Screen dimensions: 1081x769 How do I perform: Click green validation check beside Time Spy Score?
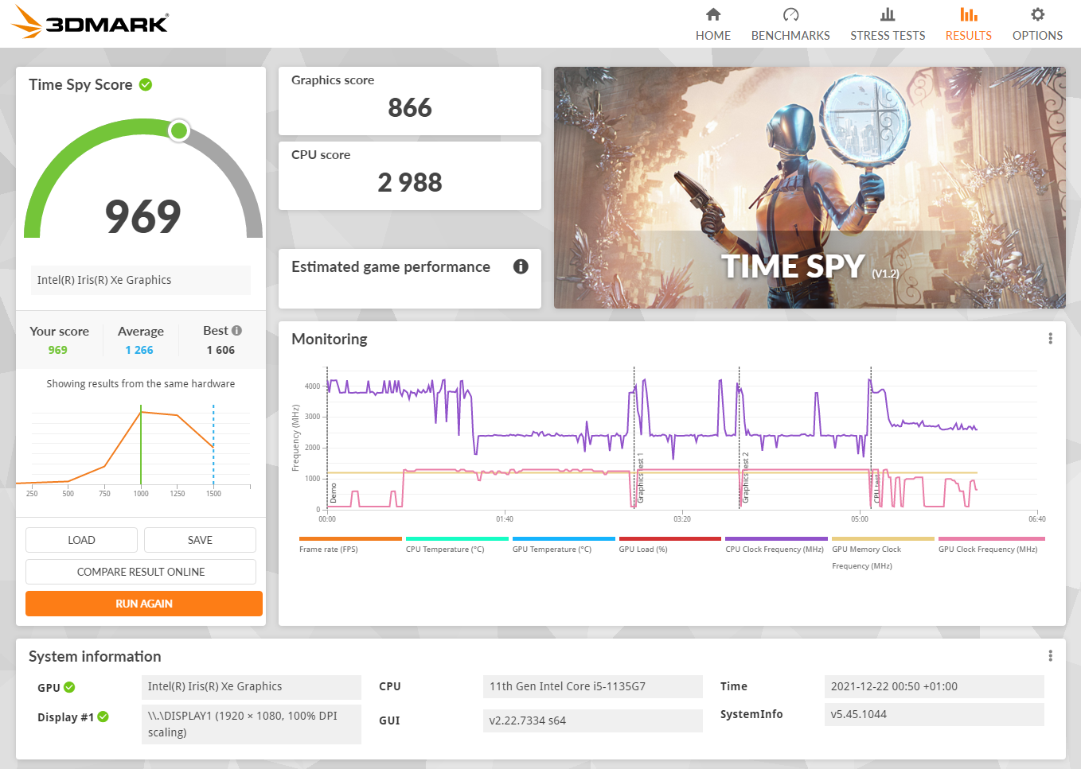(146, 84)
